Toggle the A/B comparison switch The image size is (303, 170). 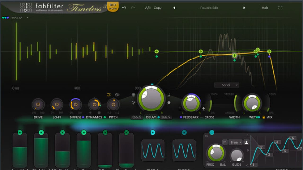[x=148, y=8]
